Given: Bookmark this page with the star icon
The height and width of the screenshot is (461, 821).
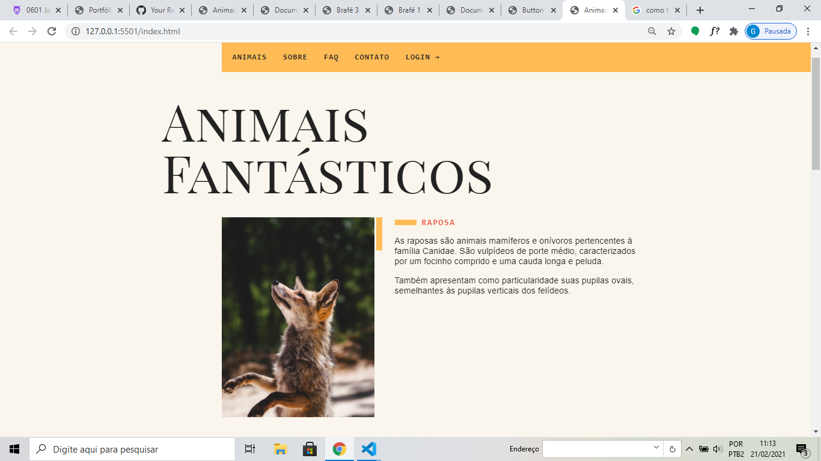Looking at the screenshot, I should (x=671, y=31).
